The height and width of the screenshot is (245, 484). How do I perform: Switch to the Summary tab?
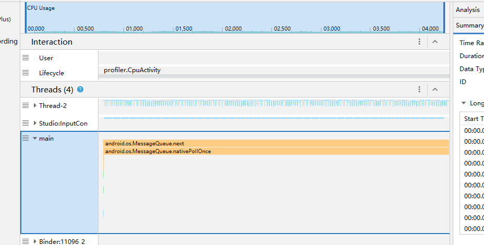coord(470,25)
